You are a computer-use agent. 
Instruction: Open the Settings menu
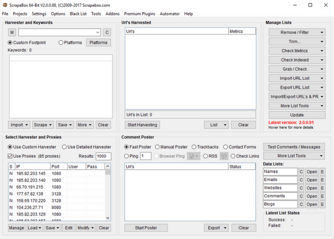click(x=39, y=14)
